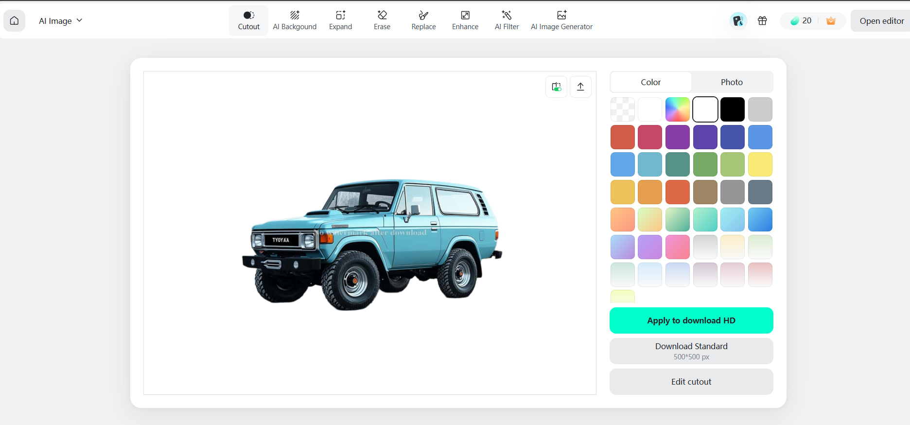The width and height of the screenshot is (910, 425).
Task: Upload a new image
Action: pos(580,87)
